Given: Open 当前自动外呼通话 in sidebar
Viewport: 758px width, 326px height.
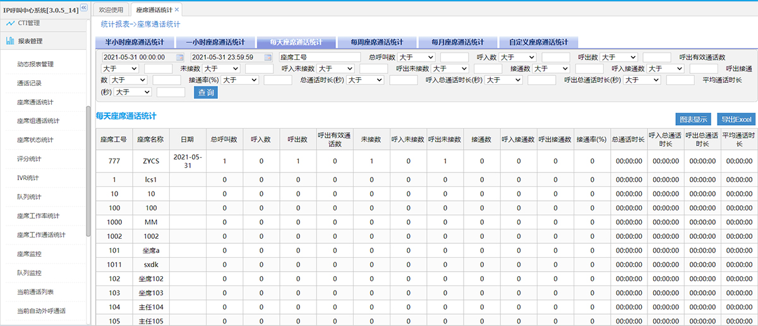Looking at the screenshot, I should pyautogui.click(x=41, y=310).
